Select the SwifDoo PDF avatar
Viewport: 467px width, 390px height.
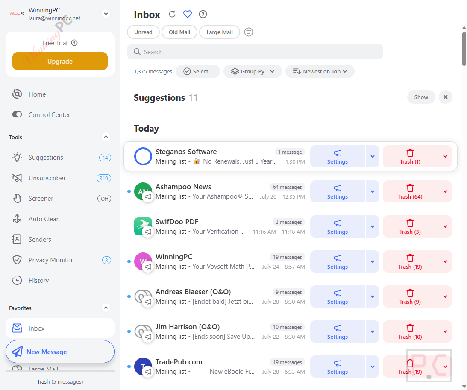tap(143, 226)
